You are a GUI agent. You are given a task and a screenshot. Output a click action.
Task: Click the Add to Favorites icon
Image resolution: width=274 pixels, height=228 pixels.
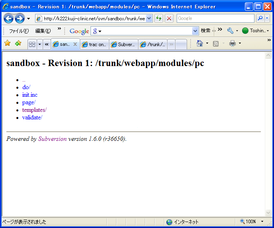(x=18, y=44)
